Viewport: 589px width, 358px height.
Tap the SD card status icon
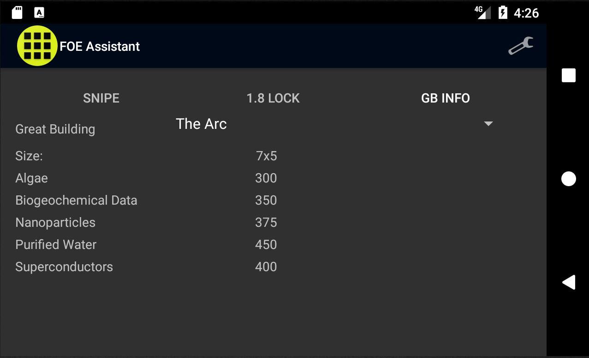point(17,12)
